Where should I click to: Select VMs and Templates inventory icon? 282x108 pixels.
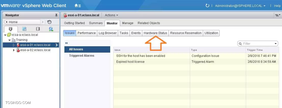point(24,29)
